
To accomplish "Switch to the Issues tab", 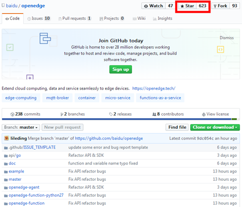I will click(39, 18).
